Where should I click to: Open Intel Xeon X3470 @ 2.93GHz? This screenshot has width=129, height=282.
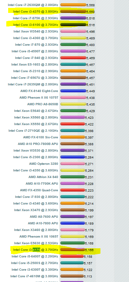coord(36,210)
